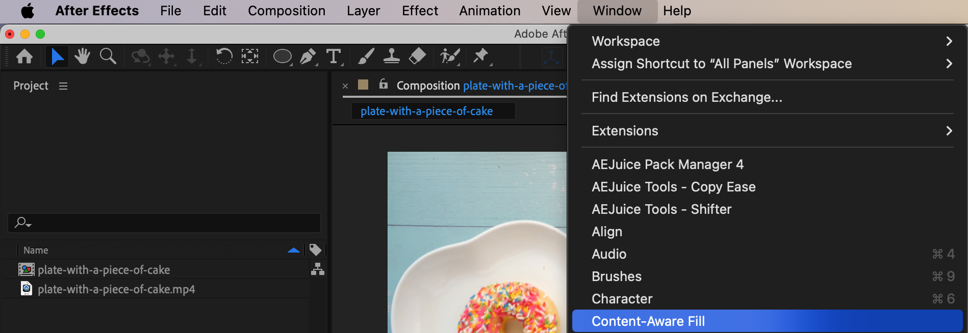Open the Effect menu
The width and height of the screenshot is (968, 333).
click(420, 11)
